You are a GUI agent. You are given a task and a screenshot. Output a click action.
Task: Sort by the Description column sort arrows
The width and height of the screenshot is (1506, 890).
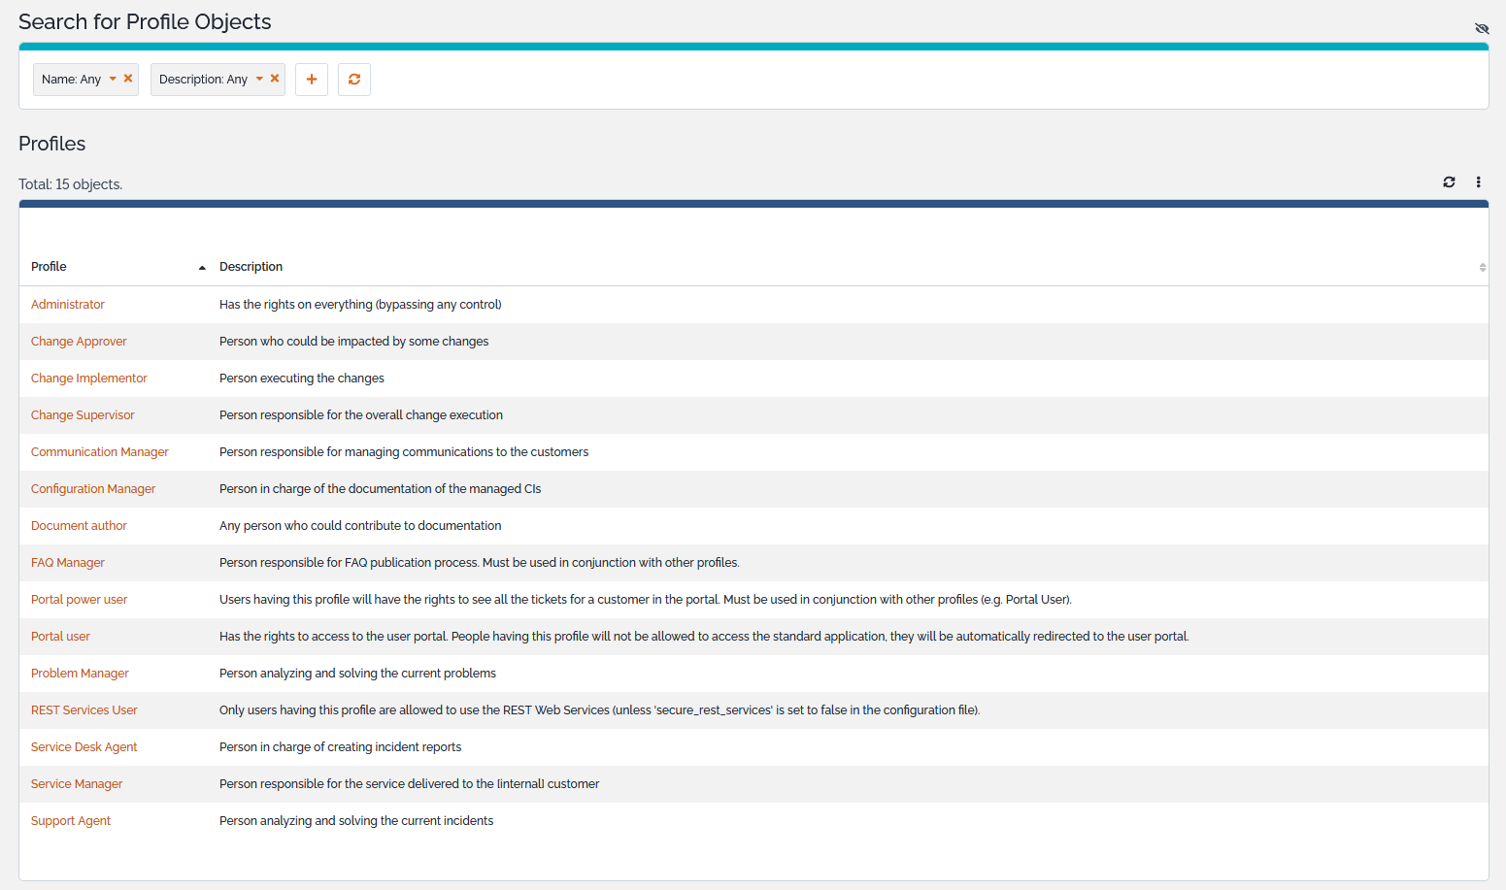coord(1482,267)
